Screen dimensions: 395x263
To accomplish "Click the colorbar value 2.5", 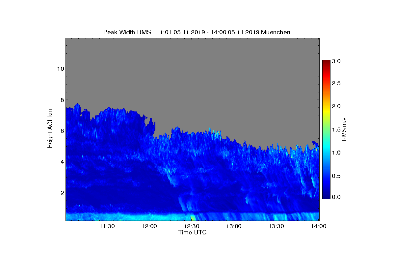I will 336,84.
